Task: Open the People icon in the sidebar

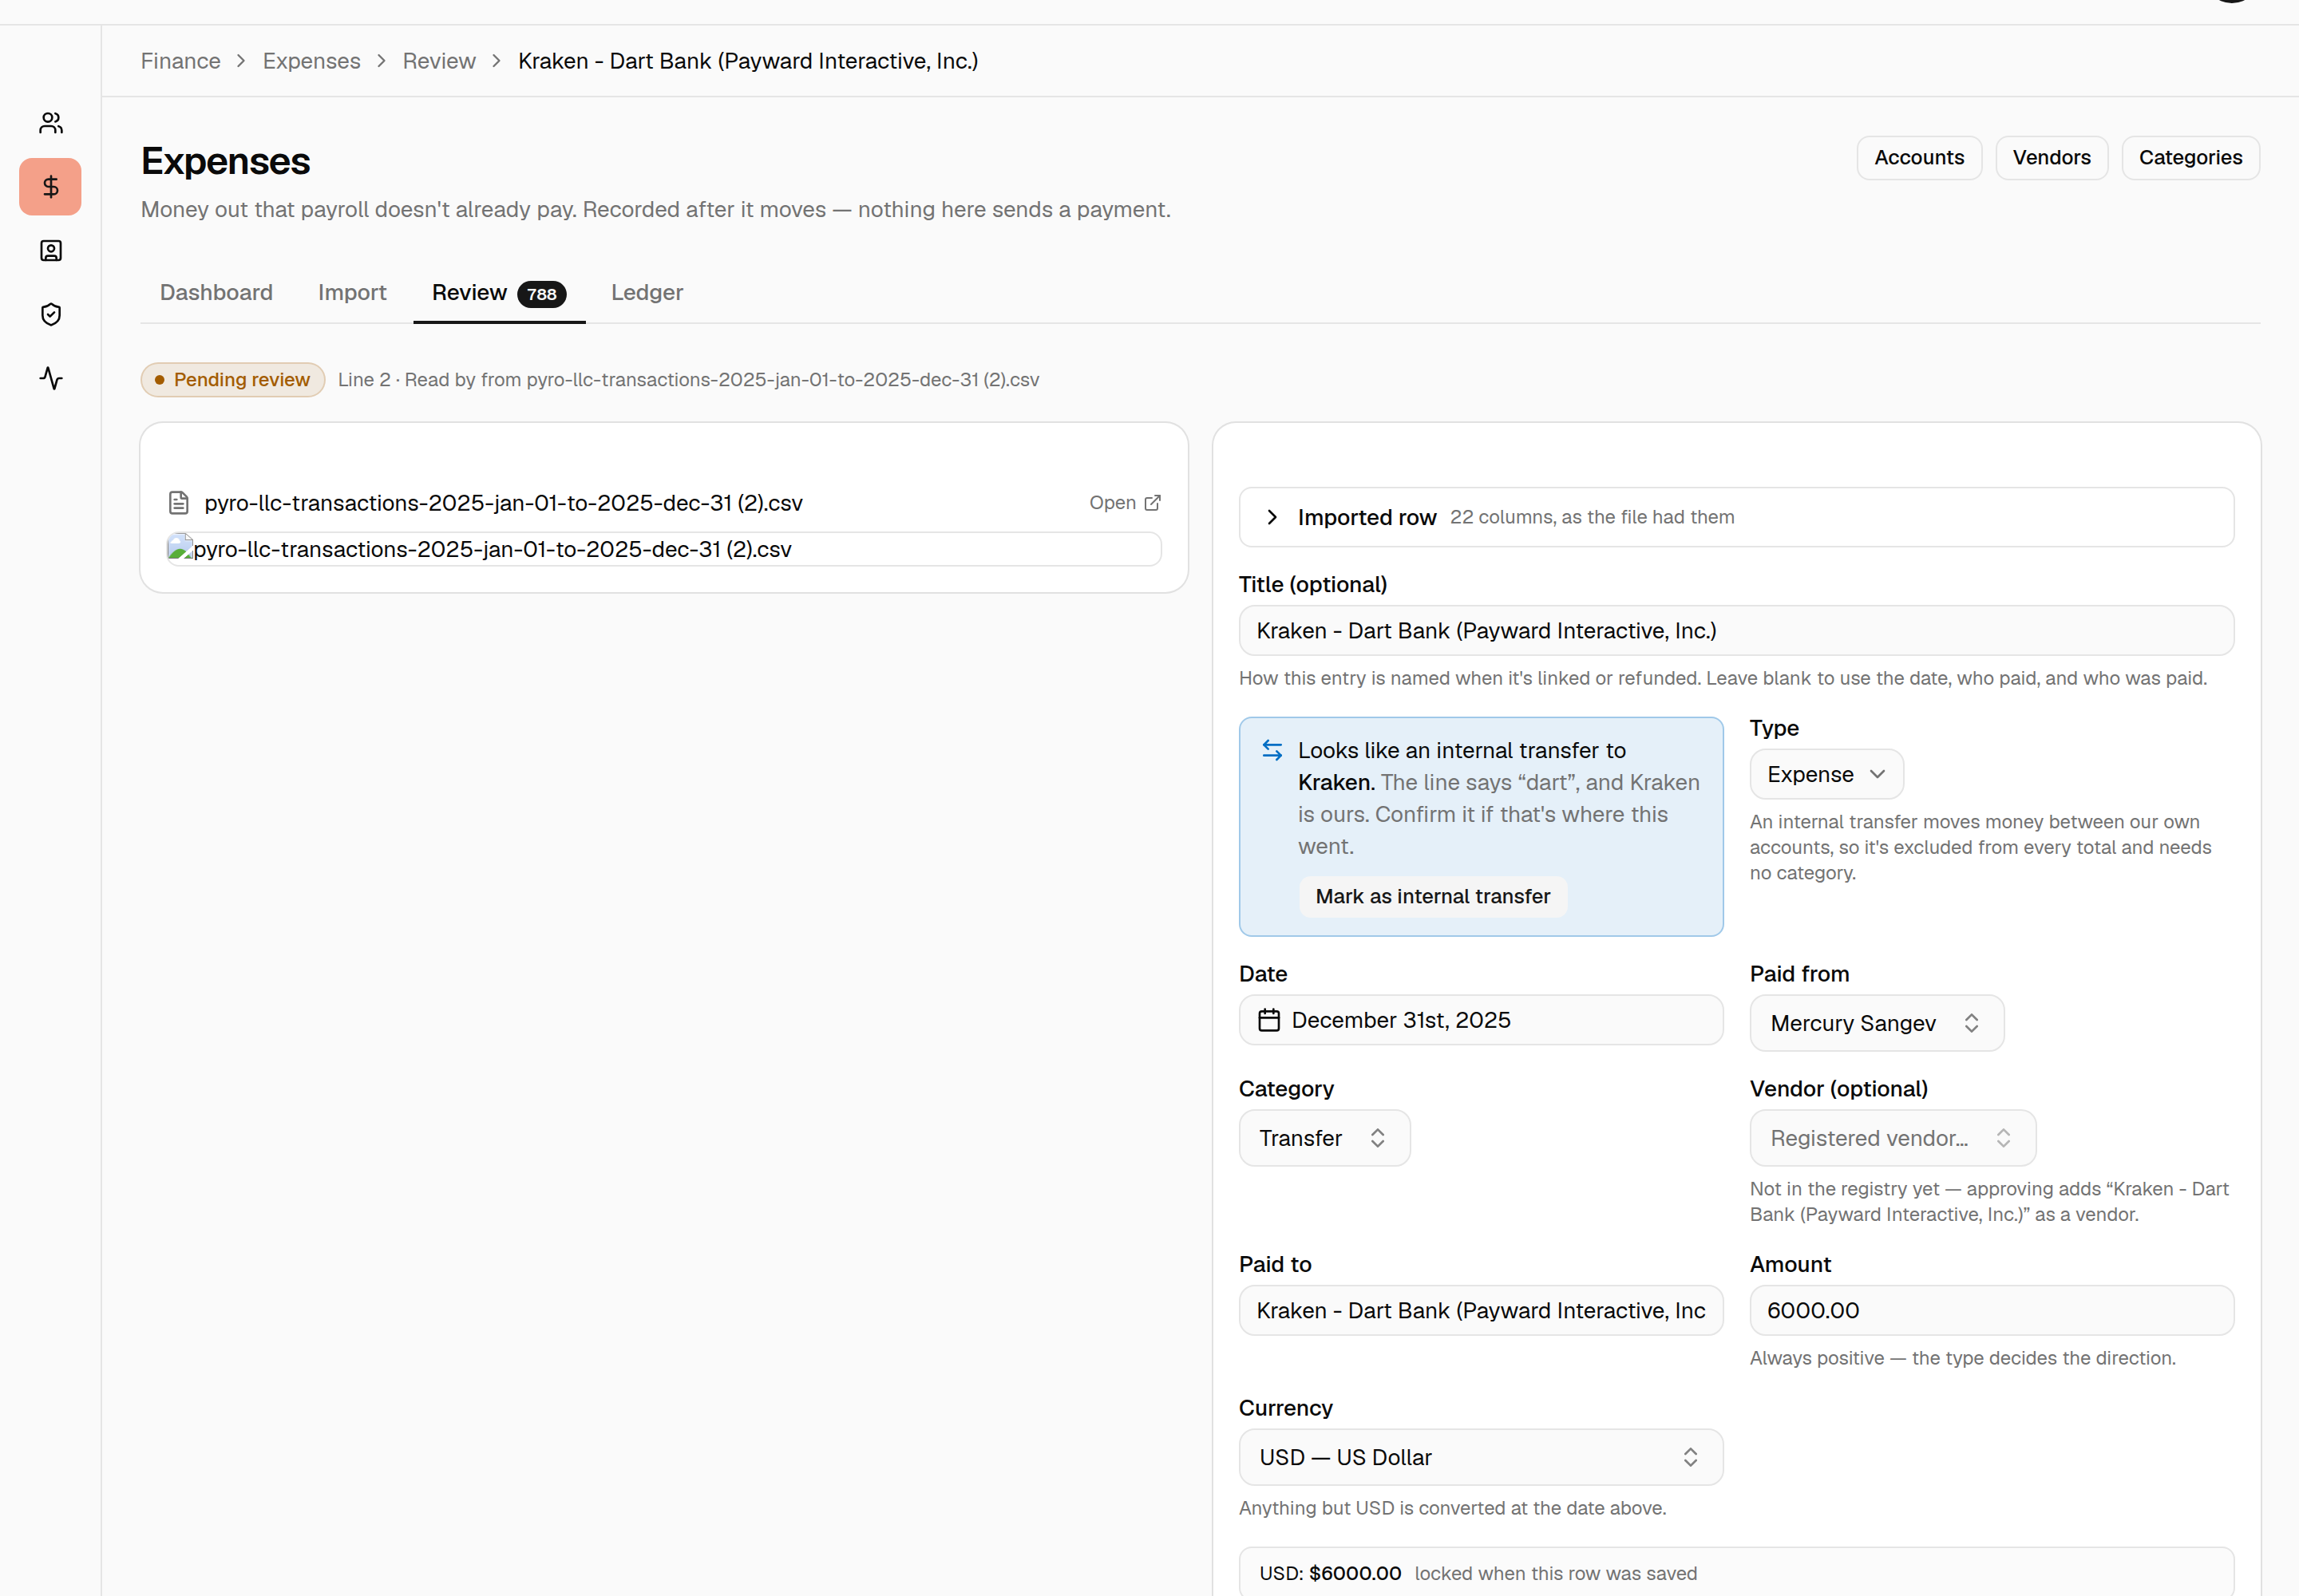Action: coord(51,123)
